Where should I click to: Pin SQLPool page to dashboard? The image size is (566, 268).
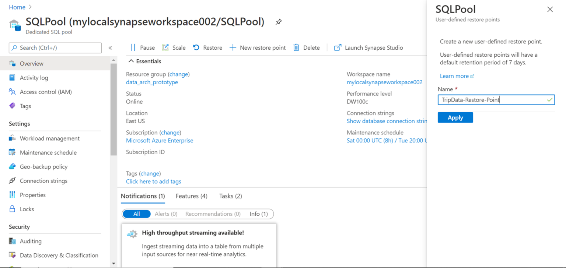click(x=279, y=22)
